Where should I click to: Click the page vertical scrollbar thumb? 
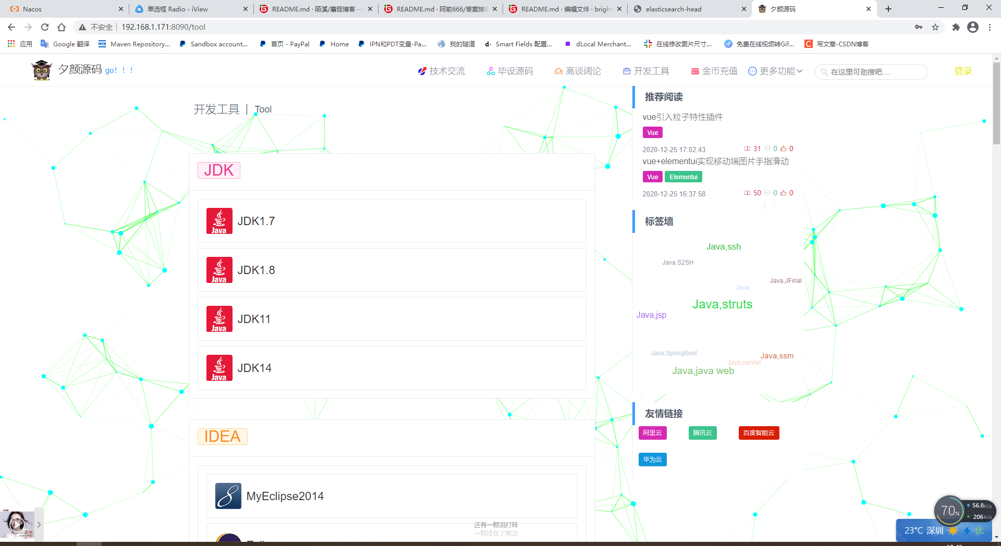pos(996,103)
